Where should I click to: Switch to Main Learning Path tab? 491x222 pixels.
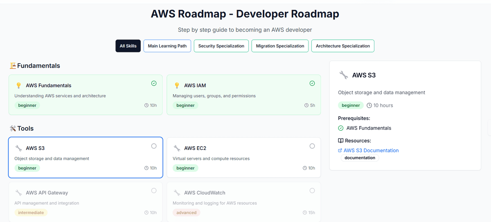coord(167,46)
